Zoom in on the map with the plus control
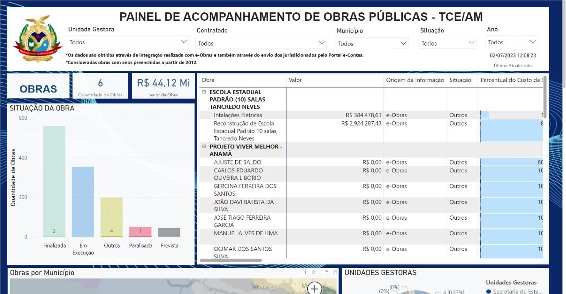Viewport: 566px width, 294px height. 314,288
